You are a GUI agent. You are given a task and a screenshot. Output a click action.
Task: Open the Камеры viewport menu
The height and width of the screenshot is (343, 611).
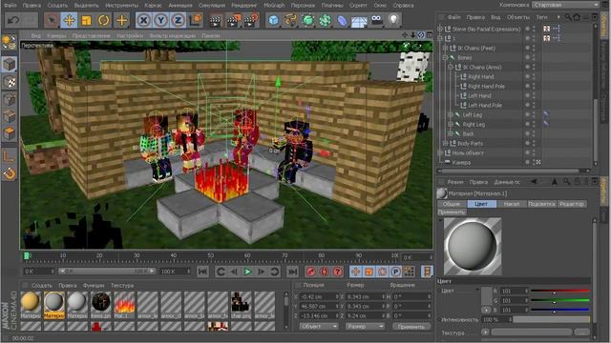coord(57,35)
